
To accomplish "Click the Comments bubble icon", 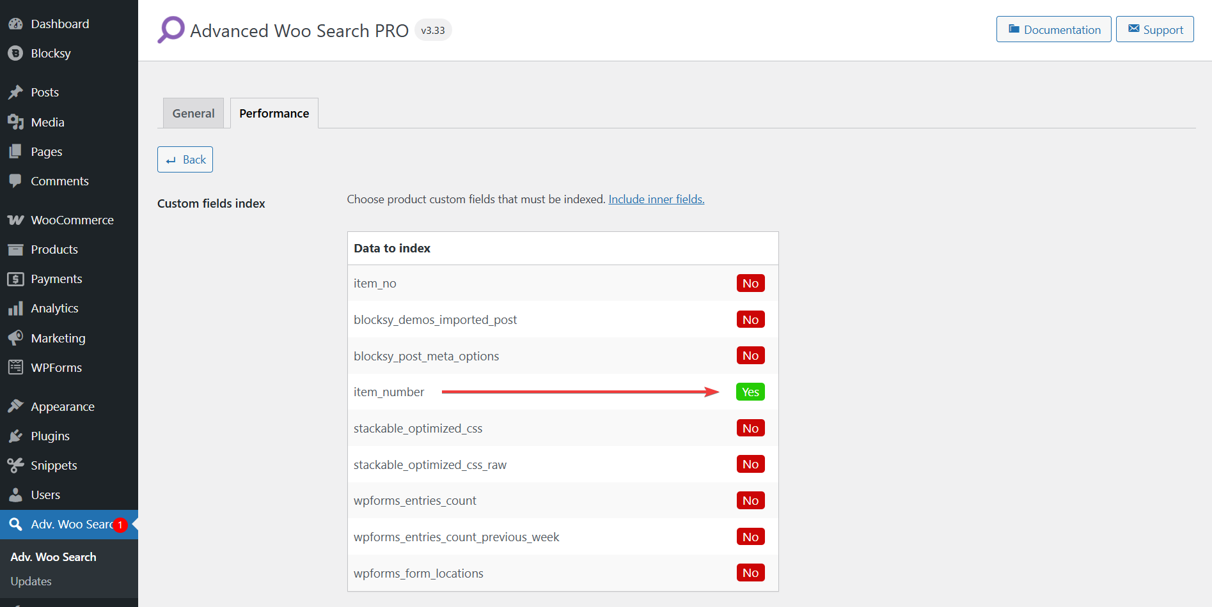I will (x=15, y=181).
